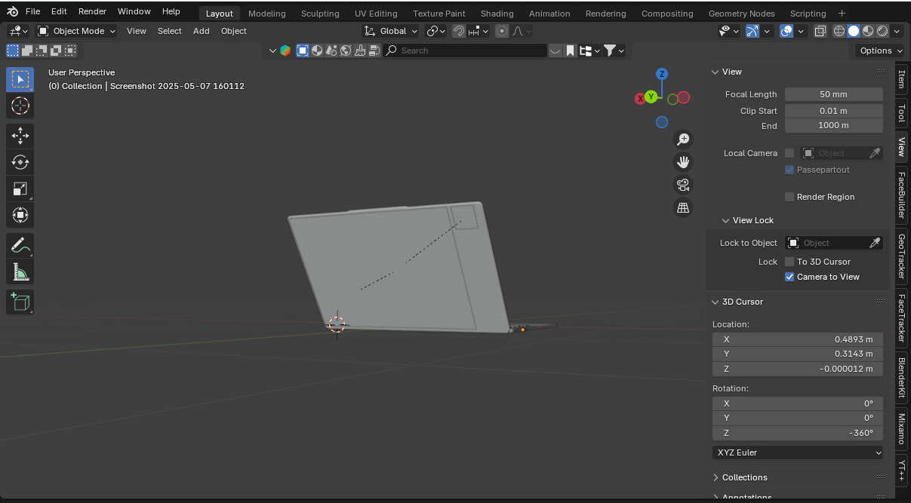Select the Scale tool
This screenshot has width=911, height=503.
click(20, 189)
